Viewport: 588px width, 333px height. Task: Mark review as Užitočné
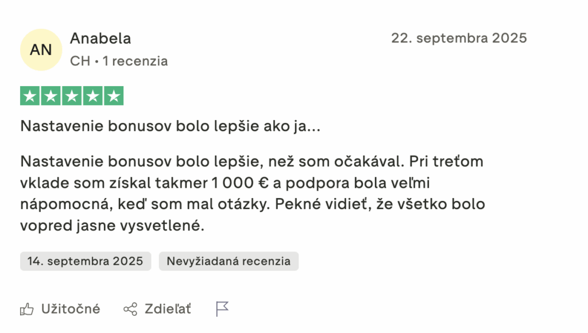coord(70,309)
